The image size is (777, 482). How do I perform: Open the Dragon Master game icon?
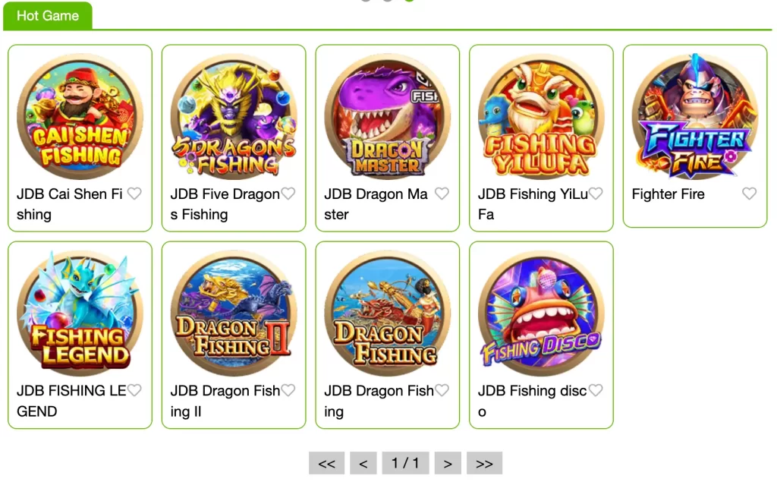point(388,117)
